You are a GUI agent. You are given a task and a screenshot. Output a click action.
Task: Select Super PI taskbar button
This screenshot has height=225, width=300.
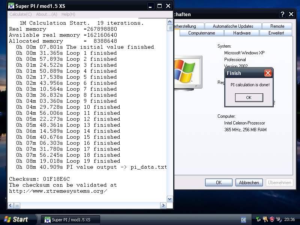(71, 220)
